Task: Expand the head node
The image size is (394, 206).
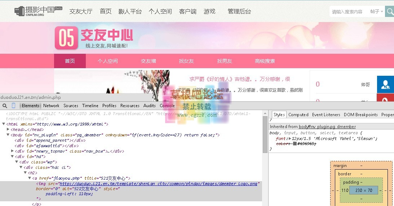Action: pos(8,129)
